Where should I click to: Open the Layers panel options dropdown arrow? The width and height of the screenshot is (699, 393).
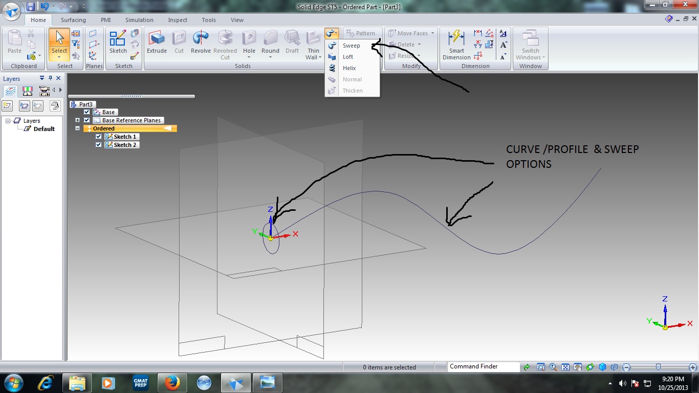tap(42, 78)
